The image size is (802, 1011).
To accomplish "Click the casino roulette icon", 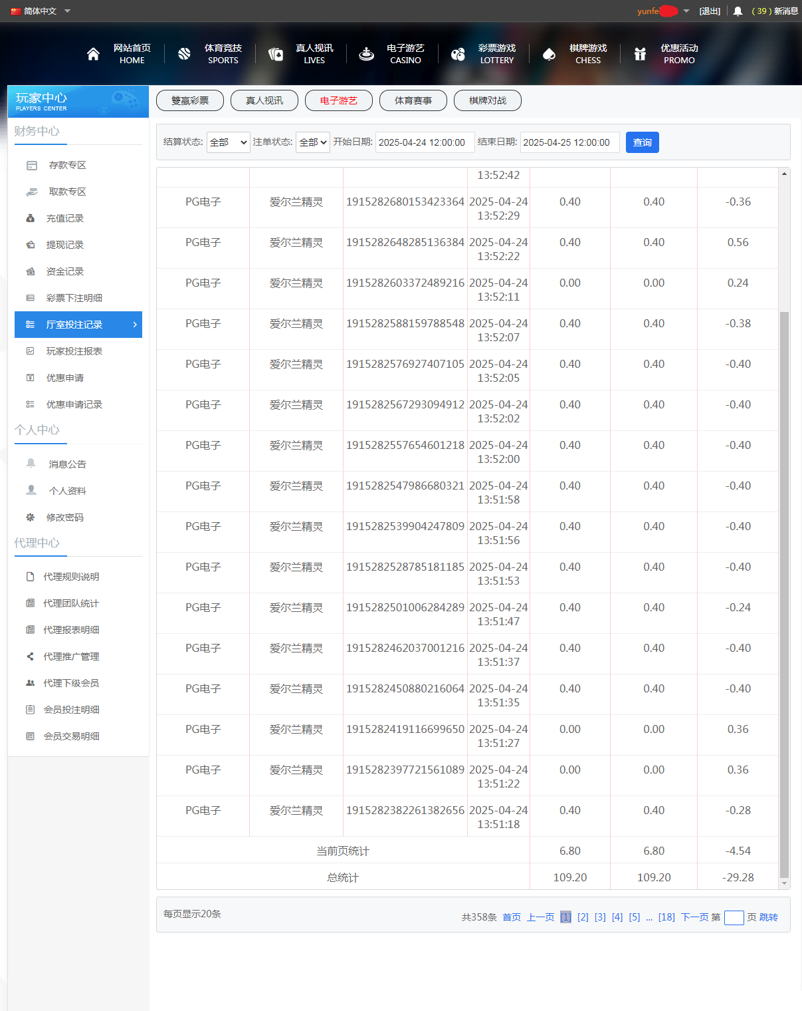I will (366, 54).
